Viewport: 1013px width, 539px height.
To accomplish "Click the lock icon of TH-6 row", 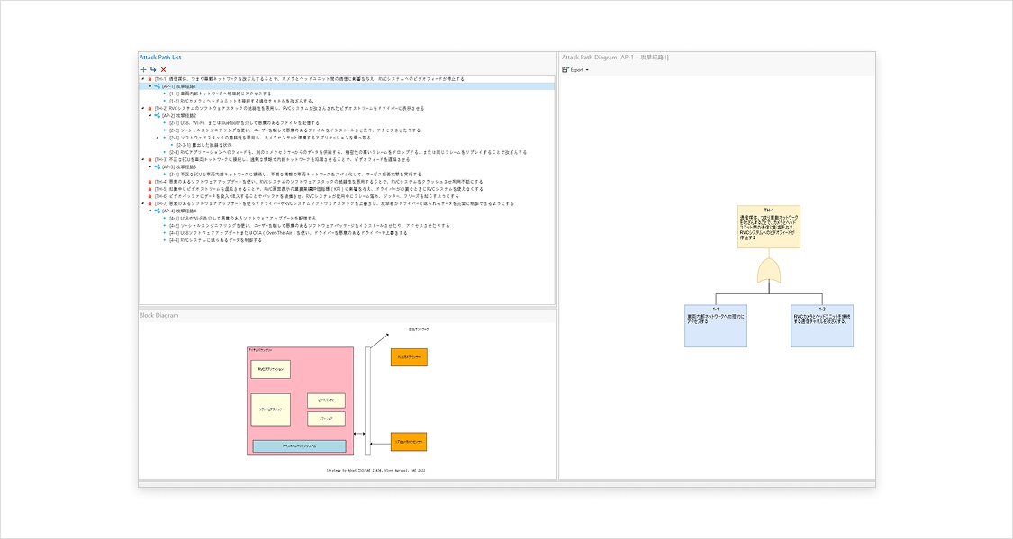I will pos(149,196).
